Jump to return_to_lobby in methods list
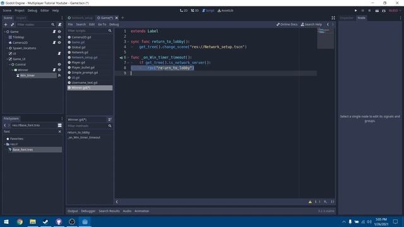 point(78,132)
